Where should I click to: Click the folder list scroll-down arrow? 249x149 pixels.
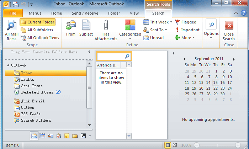pos(89,125)
